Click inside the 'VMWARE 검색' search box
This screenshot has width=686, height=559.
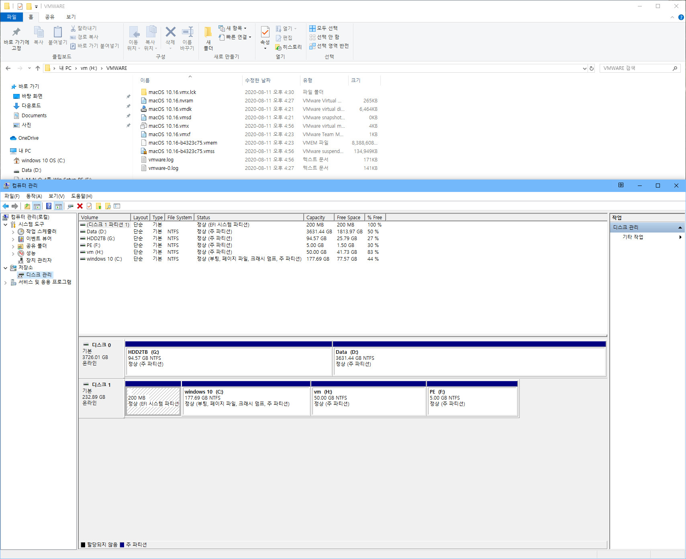tap(636, 68)
